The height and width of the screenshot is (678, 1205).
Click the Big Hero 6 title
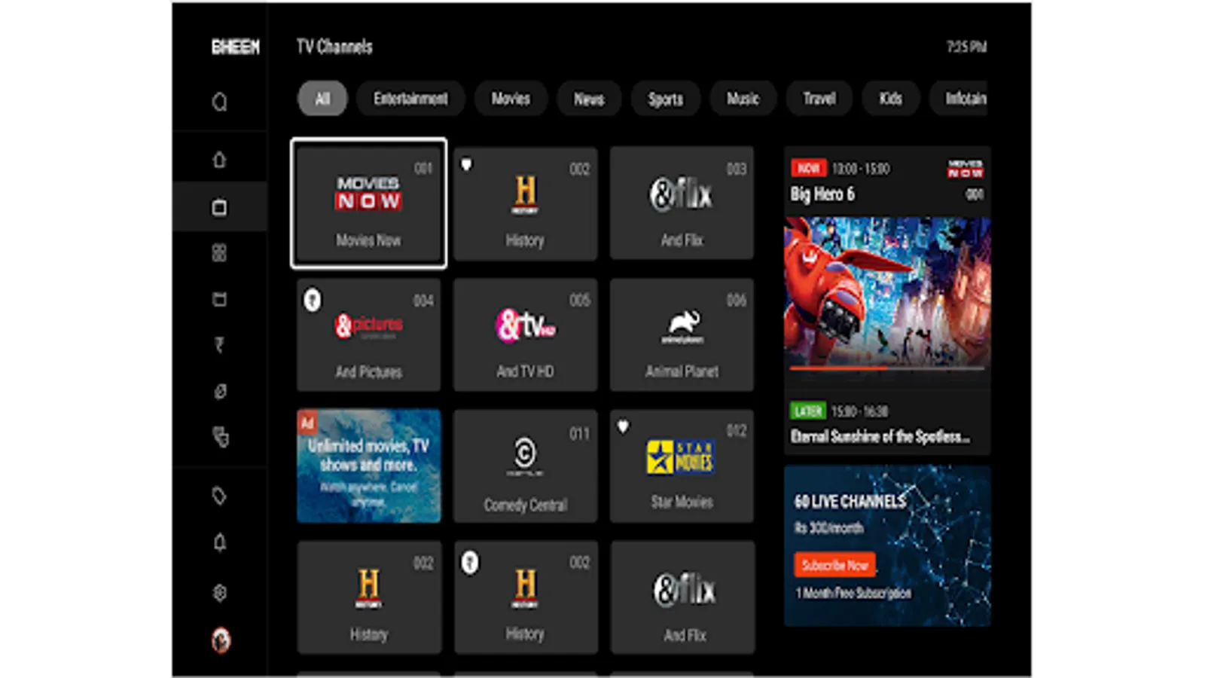(822, 194)
